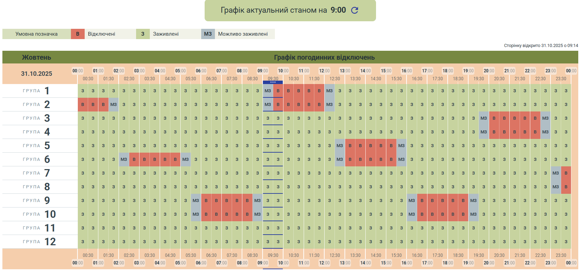This screenshot has height=272, width=581.
Task: Click the Жовтень month header
Action: (x=37, y=57)
